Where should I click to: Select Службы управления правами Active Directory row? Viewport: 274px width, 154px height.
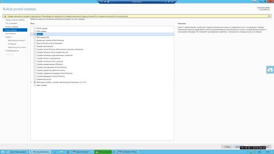[102, 73]
